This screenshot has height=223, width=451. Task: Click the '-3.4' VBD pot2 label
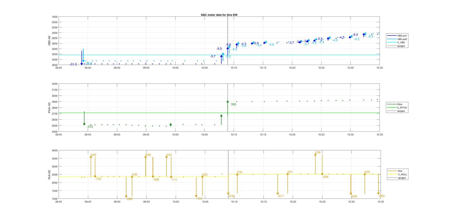pos(259,45)
